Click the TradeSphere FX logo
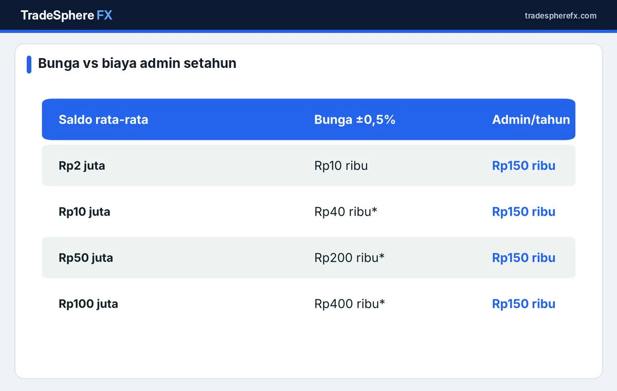The width and height of the screenshot is (617, 391). tap(66, 15)
